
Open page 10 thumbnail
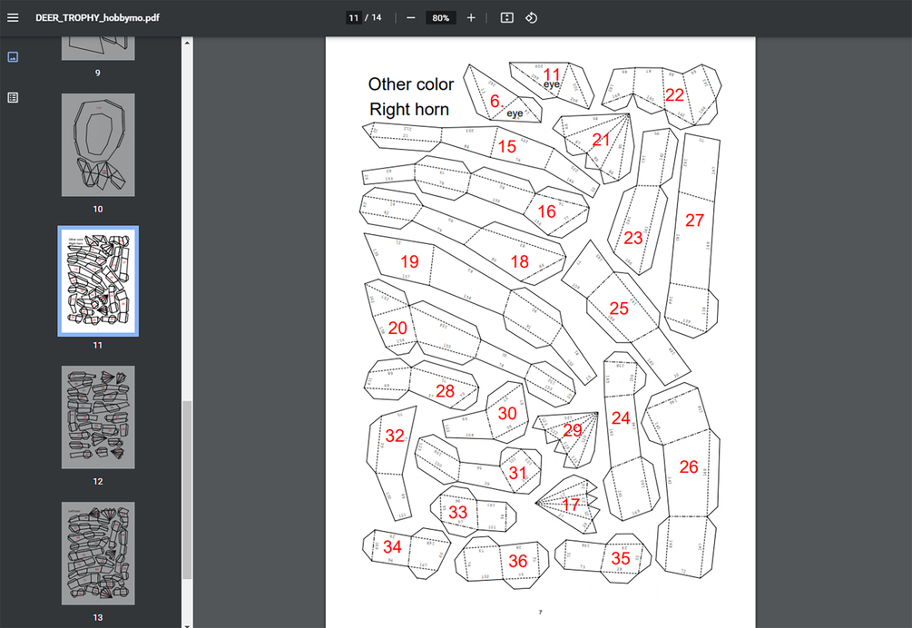tap(98, 145)
